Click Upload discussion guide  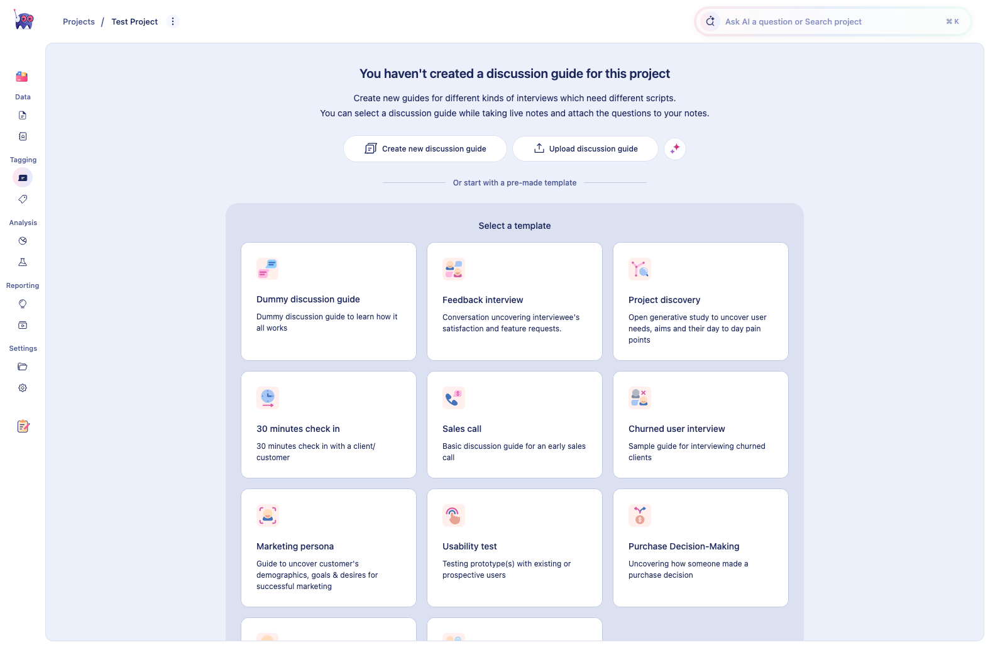click(x=585, y=149)
